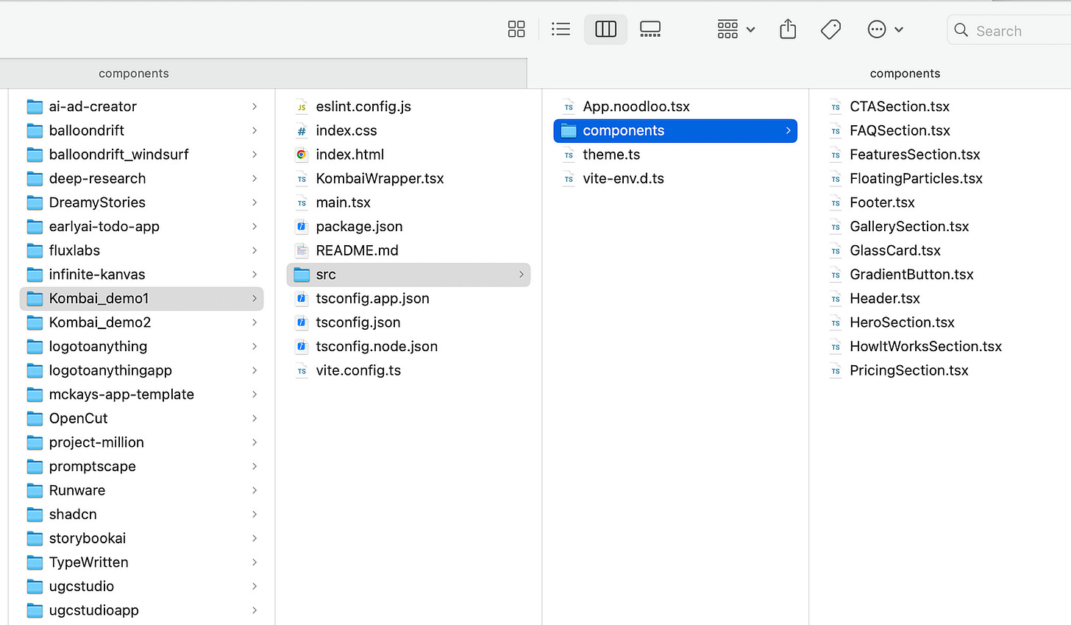This screenshot has height=625, width=1071.
Task: Click the PricingSection.tsx file icon
Action: (x=835, y=371)
